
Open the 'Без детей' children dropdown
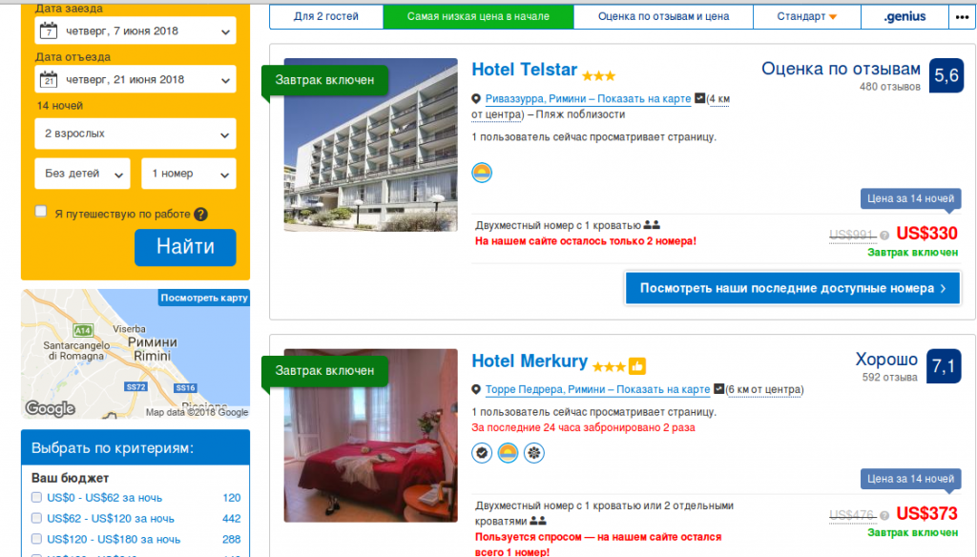(x=82, y=174)
